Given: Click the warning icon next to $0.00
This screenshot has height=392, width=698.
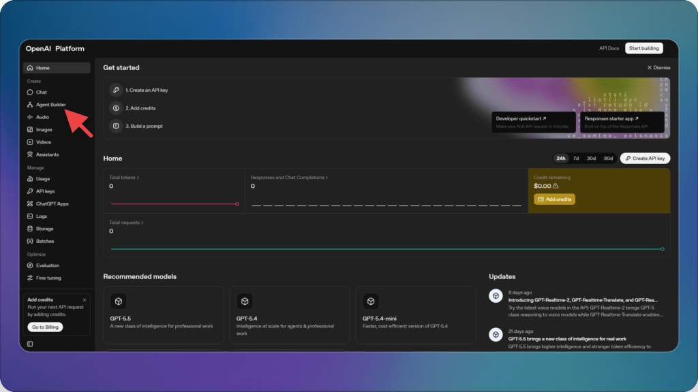Looking at the screenshot, I should (x=556, y=186).
